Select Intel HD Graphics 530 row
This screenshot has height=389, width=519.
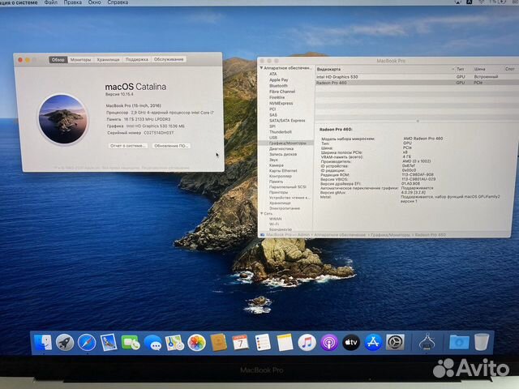click(x=417, y=77)
